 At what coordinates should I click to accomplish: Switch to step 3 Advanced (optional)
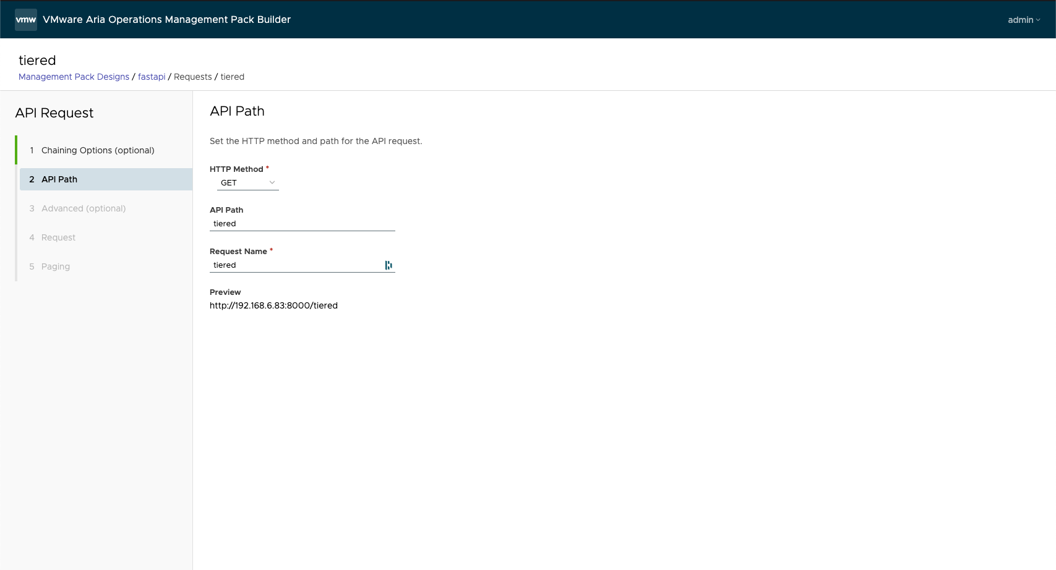84,208
